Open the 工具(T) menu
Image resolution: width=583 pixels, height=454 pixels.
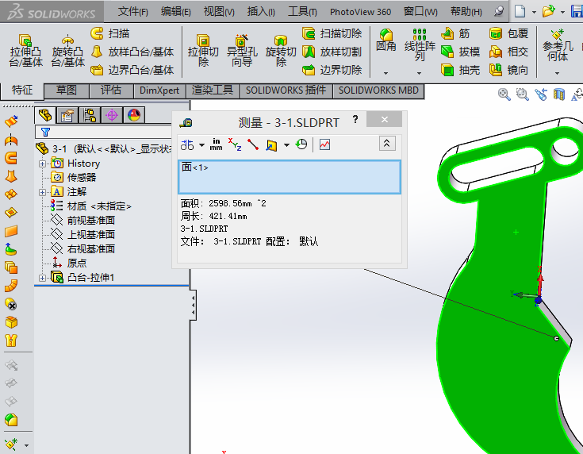tap(301, 12)
